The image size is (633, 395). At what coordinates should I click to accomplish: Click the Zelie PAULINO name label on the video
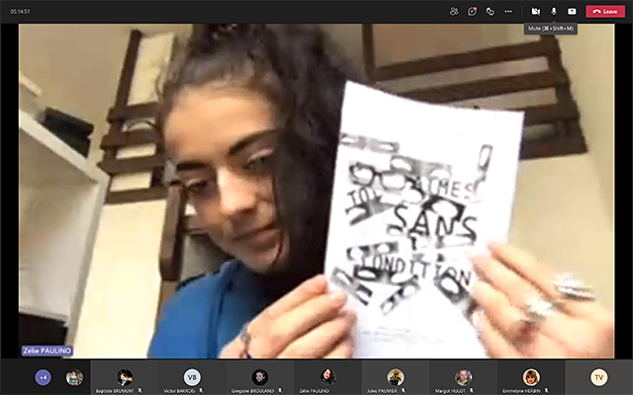click(x=46, y=351)
